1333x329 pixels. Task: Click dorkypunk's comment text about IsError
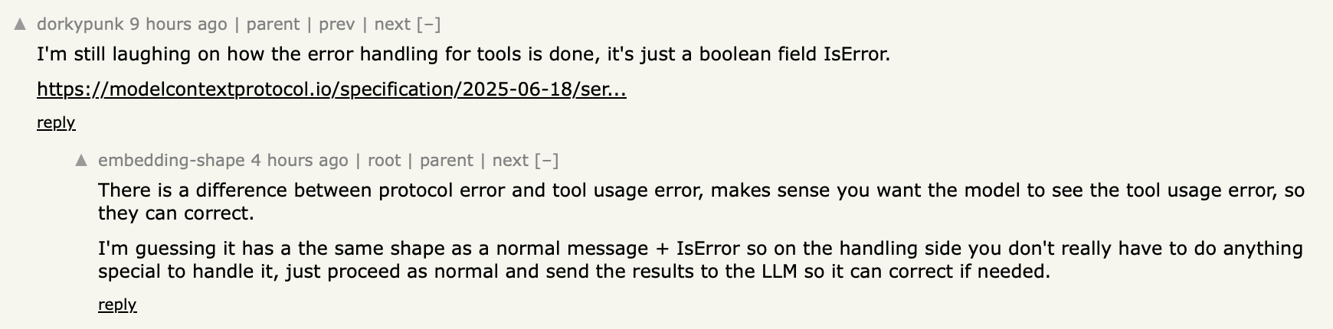tap(463, 55)
